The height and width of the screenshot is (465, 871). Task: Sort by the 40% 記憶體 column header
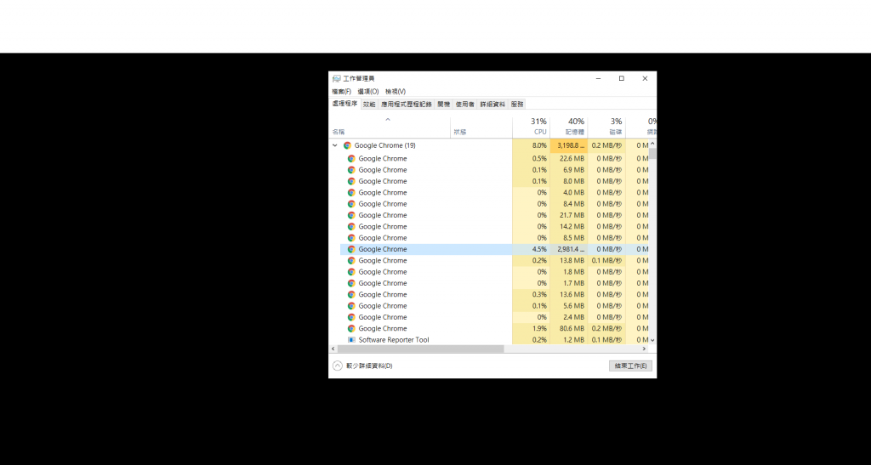(569, 127)
